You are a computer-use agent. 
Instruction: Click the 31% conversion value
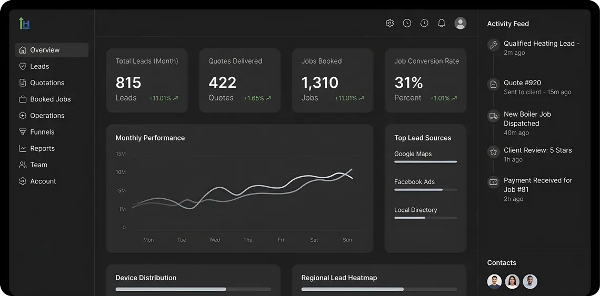(408, 83)
